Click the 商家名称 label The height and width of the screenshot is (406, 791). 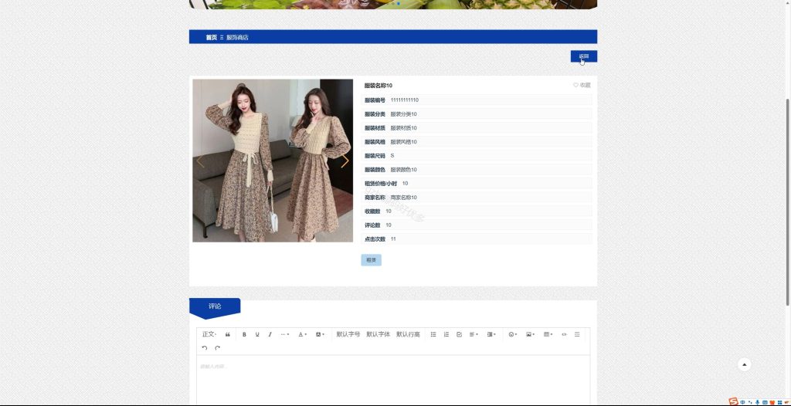coord(375,198)
